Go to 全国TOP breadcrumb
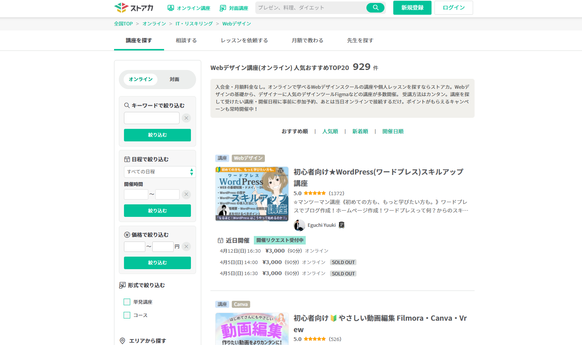This screenshot has width=582, height=345. tap(123, 24)
